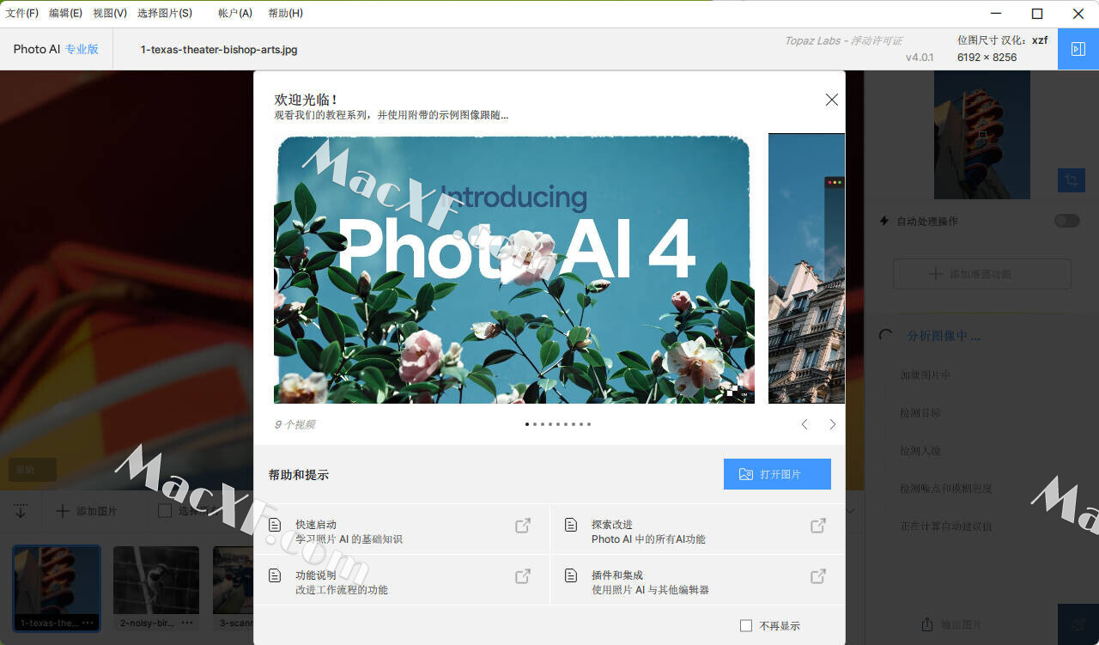Click the dark button at bottom-right corner
1099x645 pixels.
[x=1078, y=624]
